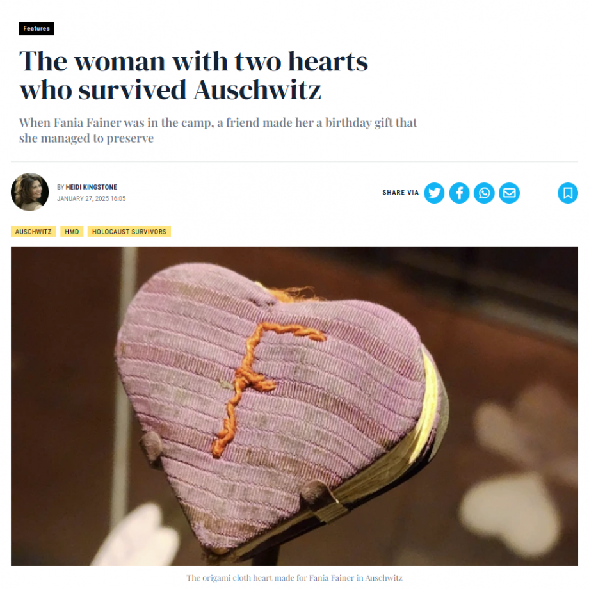
Task: Bookmark this article
Action: (x=568, y=193)
